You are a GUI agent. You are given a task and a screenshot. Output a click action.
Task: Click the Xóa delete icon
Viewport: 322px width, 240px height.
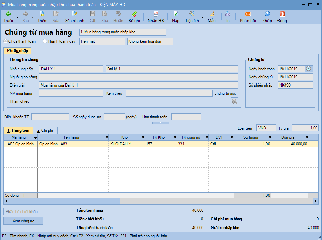[105, 14]
